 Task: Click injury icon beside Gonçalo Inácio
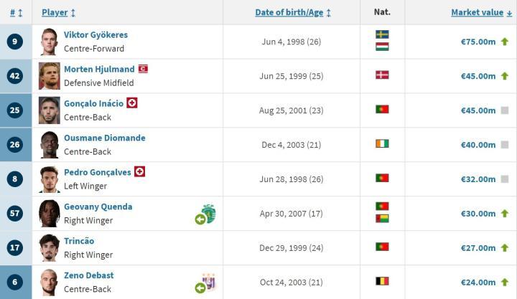pos(132,103)
